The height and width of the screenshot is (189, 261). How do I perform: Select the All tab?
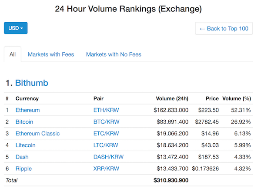click(13, 54)
